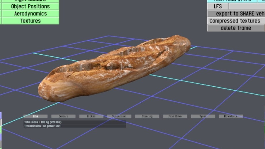The width and height of the screenshot is (265, 149).
Task: Switch to the Colours tab
Action: (x=63, y=116)
